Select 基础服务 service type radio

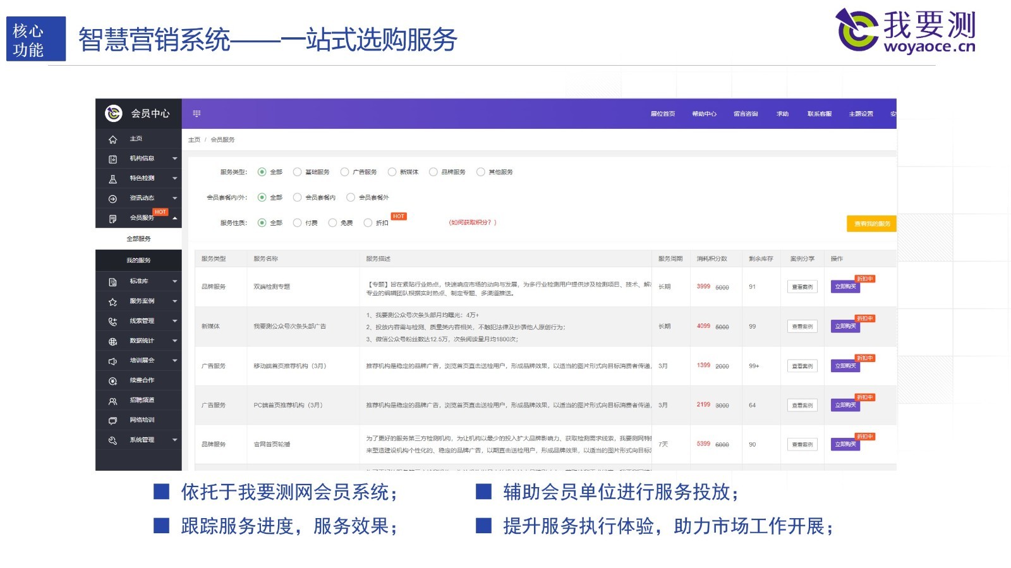[297, 172]
